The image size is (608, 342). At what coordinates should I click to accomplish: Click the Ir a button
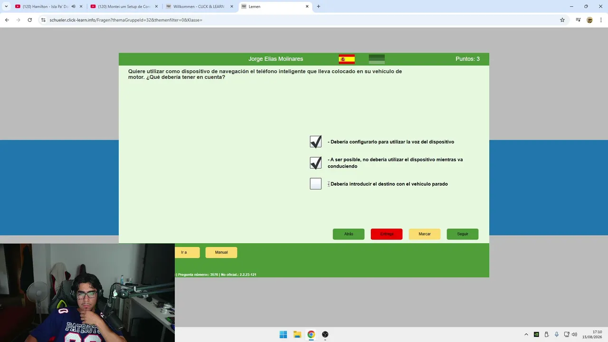tap(187, 252)
